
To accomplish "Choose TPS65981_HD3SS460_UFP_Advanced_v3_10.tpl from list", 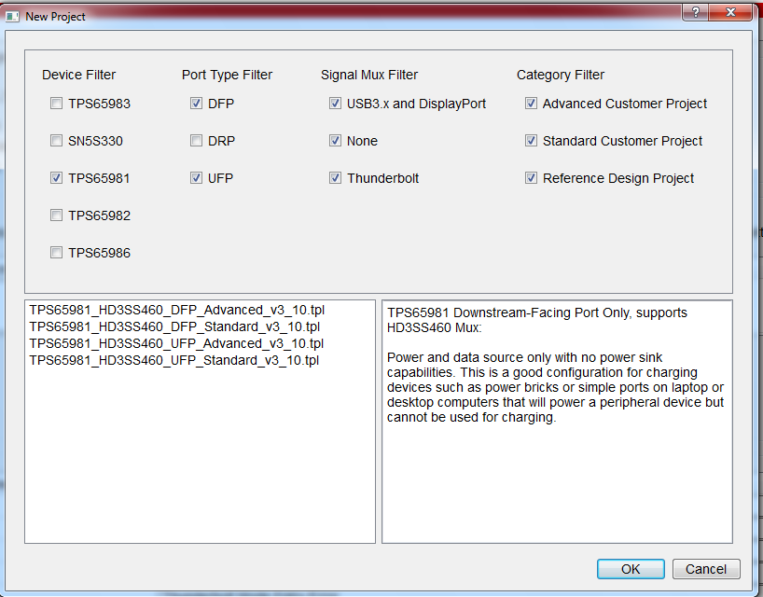I will pyautogui.click(x=176, y=344).
